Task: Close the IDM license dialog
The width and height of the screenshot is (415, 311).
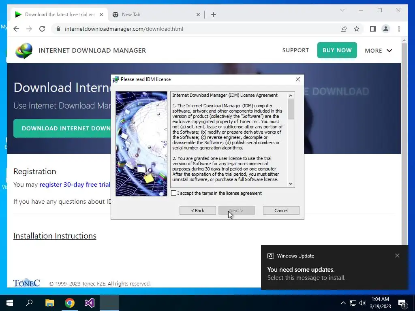Action: click(x=298, y=79)
